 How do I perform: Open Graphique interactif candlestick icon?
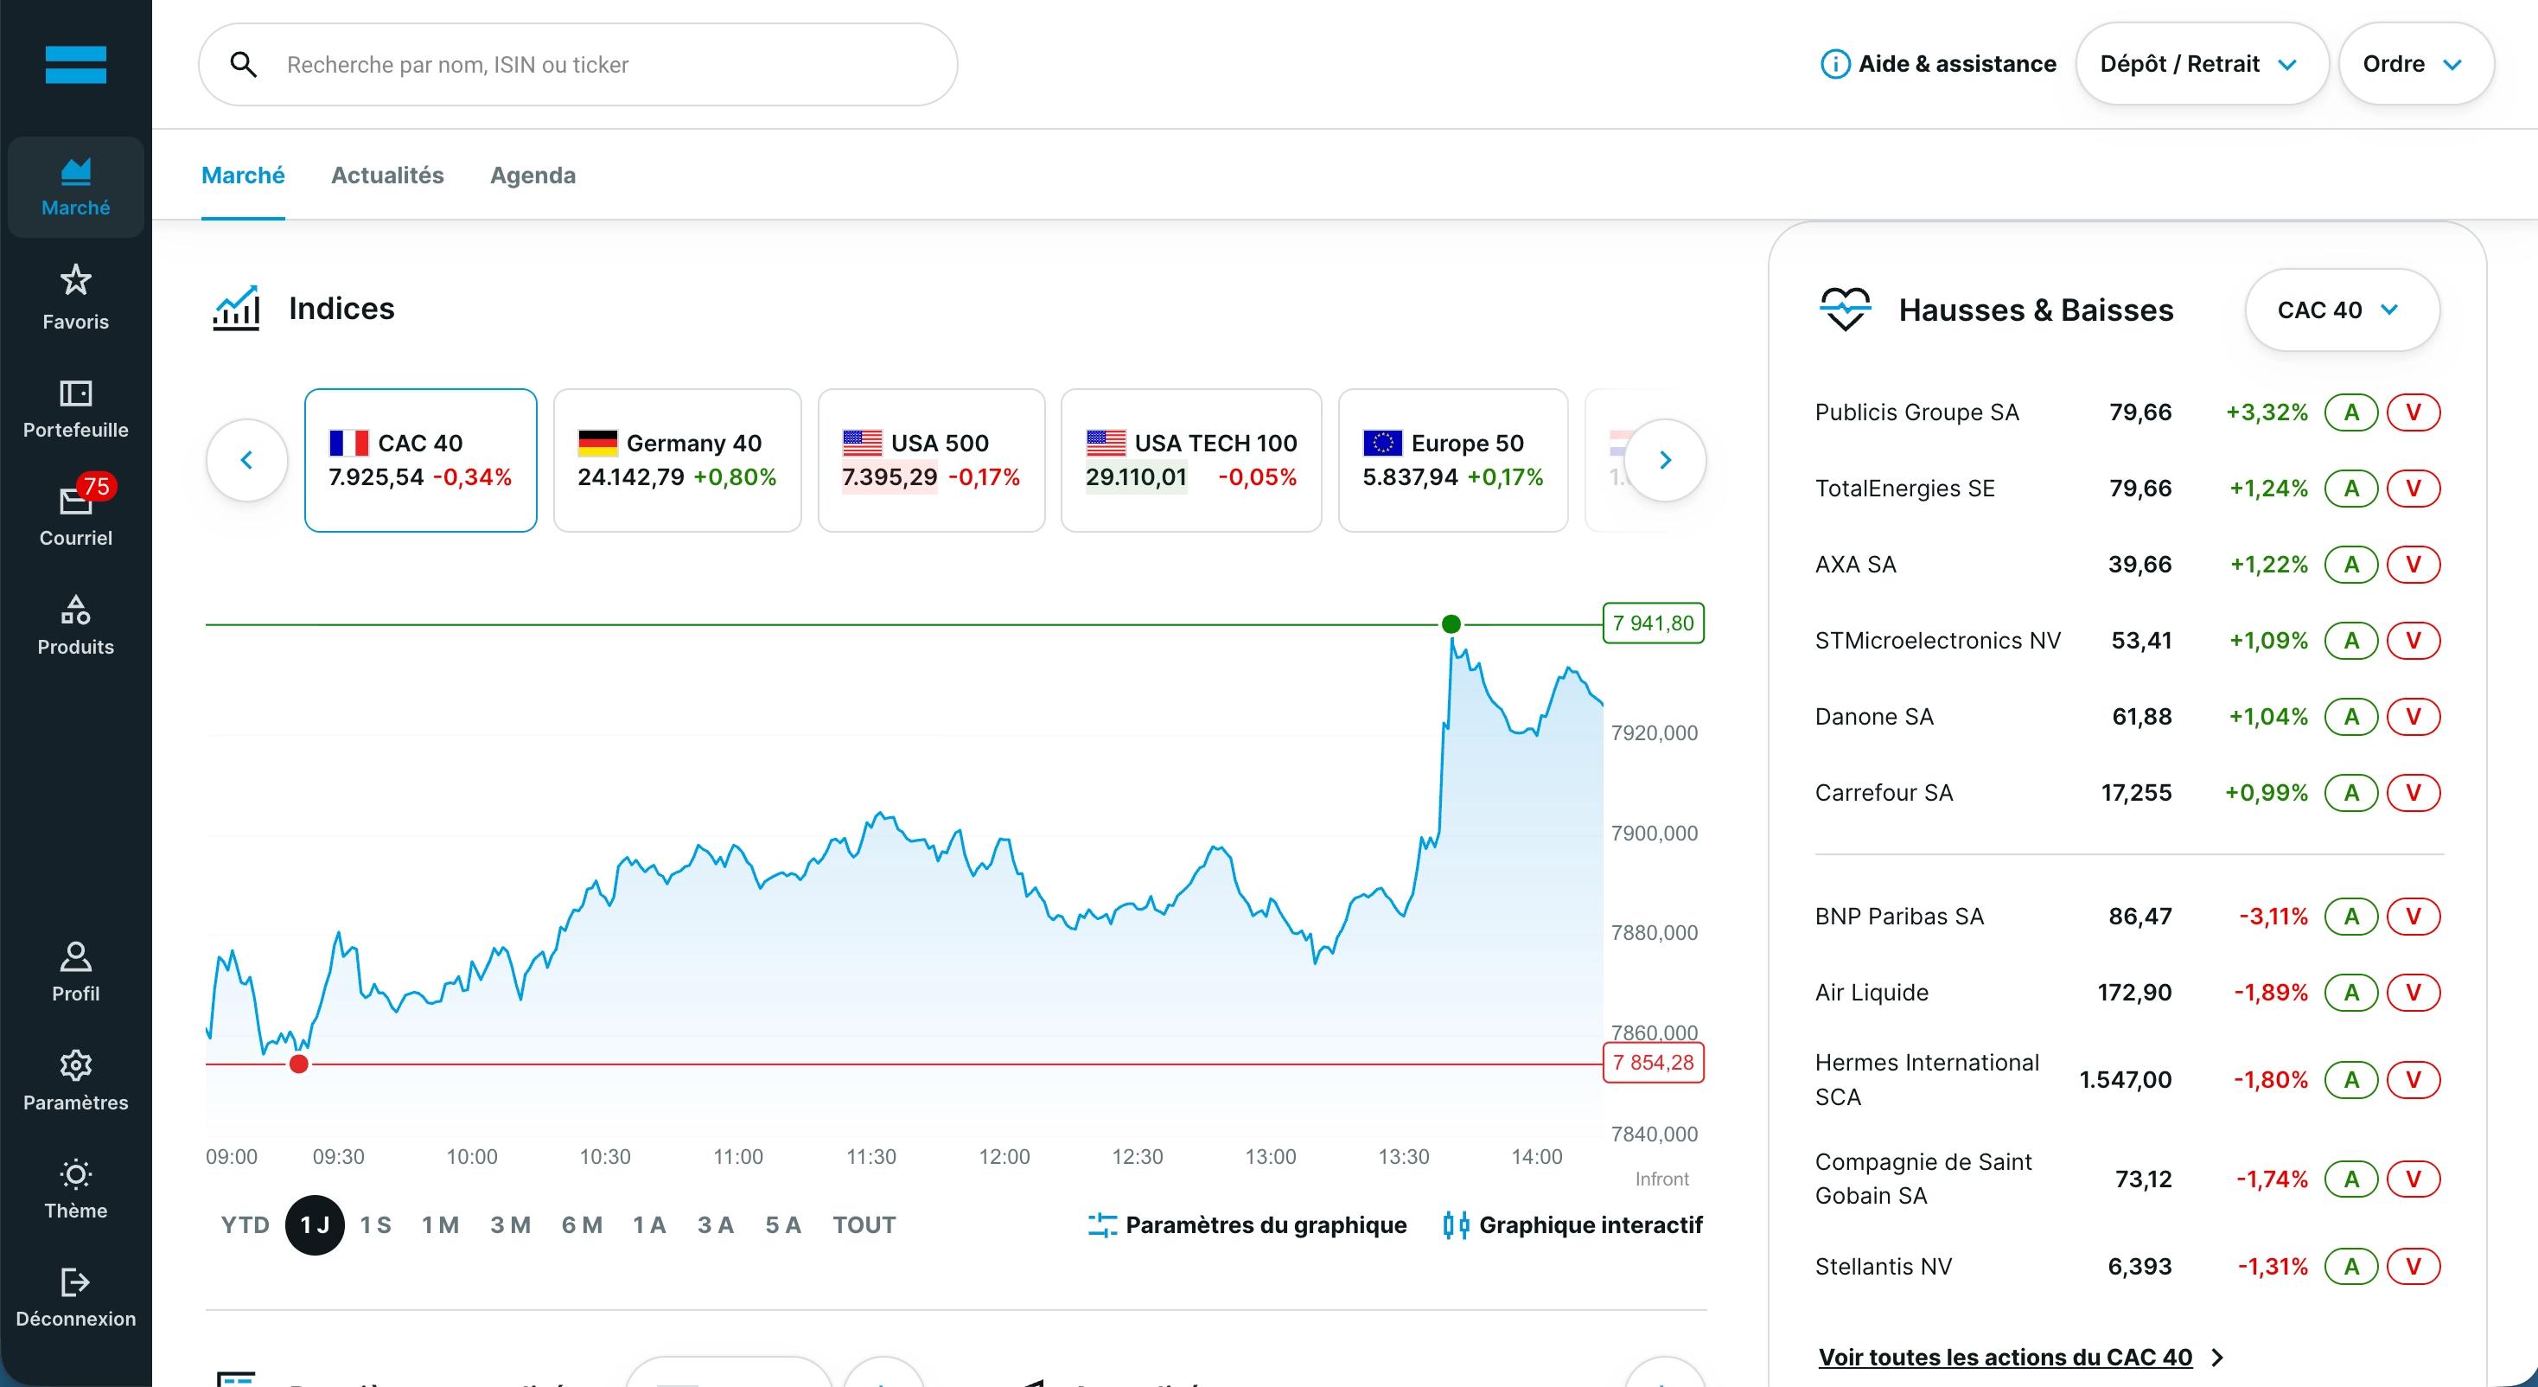tap(1455, 1225)
